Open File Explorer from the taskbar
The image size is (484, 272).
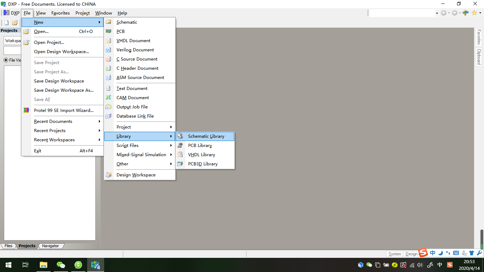(x=43, y=265)
